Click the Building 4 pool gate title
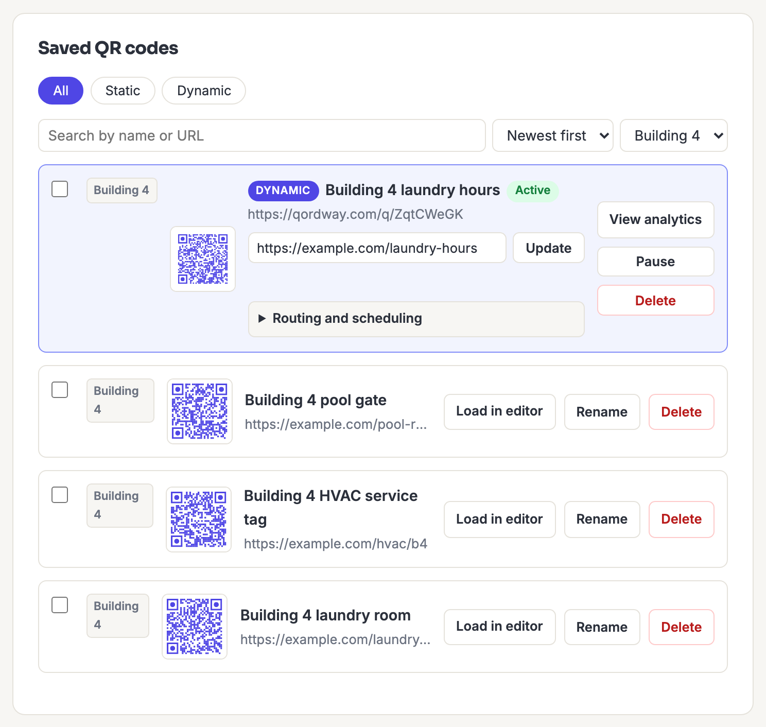This screenshot has height=727, width=766. [x=316, y=400]
